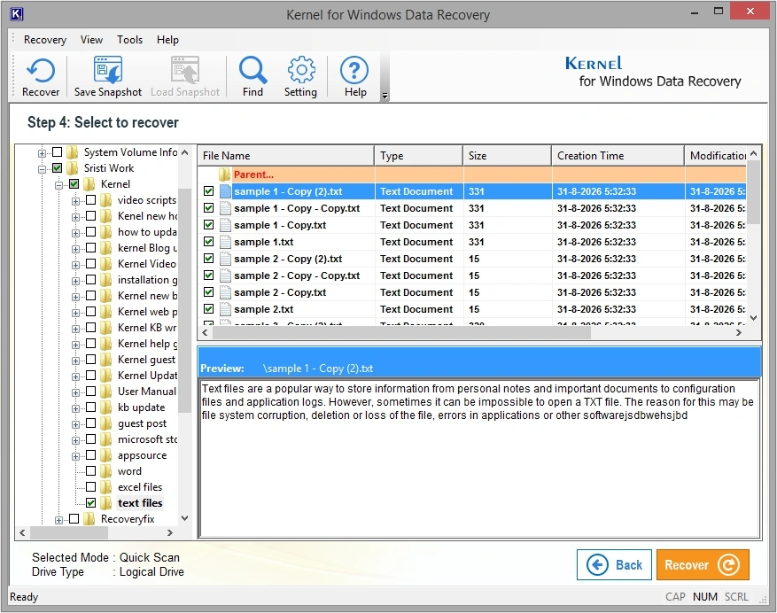
Task: Expand the Recoveryfix tree node
Action: click(x=59, y=520)
